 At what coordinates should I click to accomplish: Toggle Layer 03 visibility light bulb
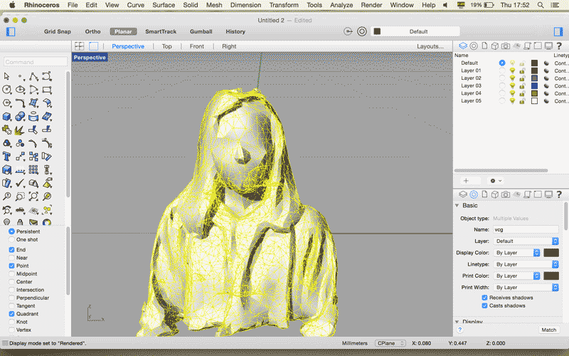512,85
